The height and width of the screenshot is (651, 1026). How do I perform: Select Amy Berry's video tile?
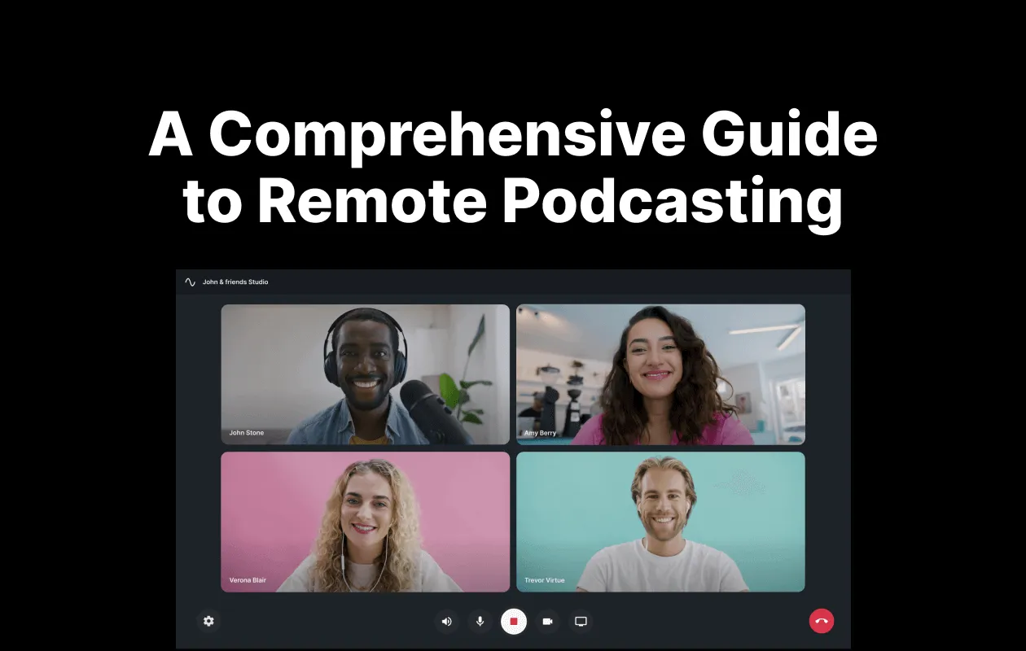coord(660,374)
